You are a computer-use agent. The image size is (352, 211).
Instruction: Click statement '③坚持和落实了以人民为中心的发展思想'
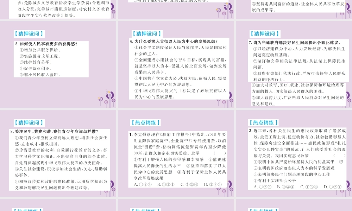tap(180, 169)
